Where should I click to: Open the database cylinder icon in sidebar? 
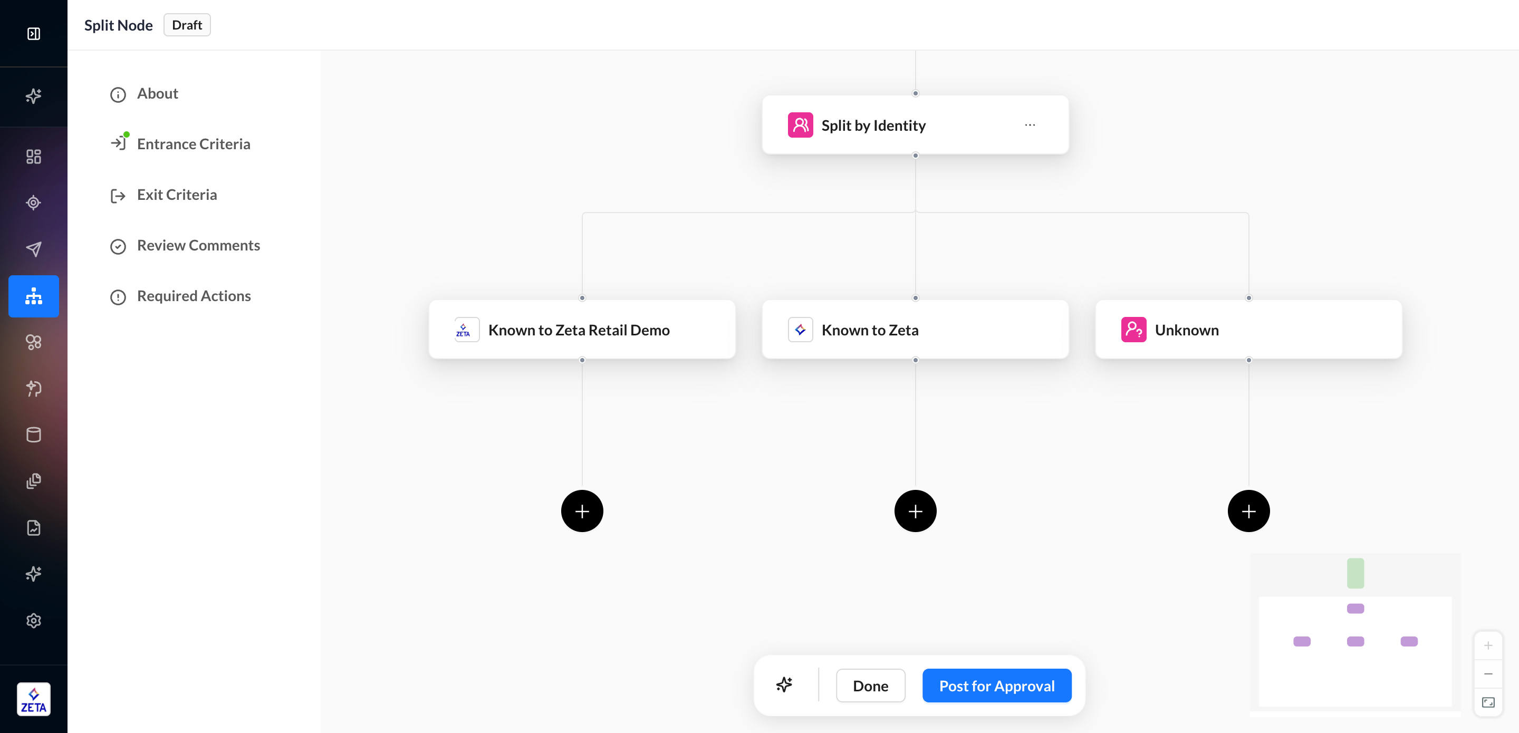coord(34,435)
